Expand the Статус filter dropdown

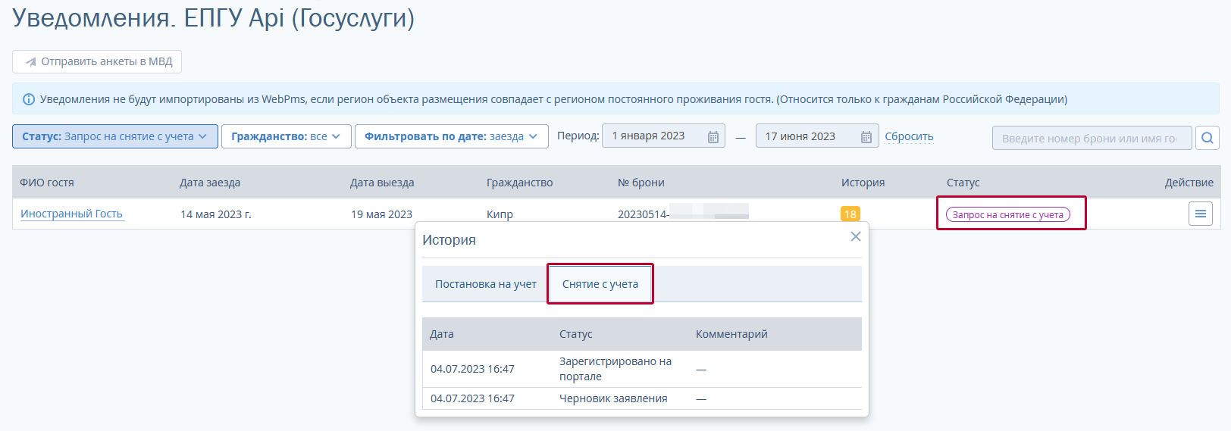click(114, 136)
